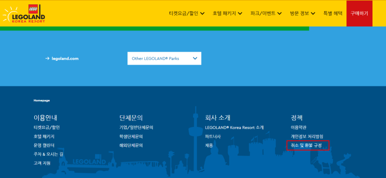Open footer link 취소 및 환불 규정
Screen dimensions: 386x178
306,145
